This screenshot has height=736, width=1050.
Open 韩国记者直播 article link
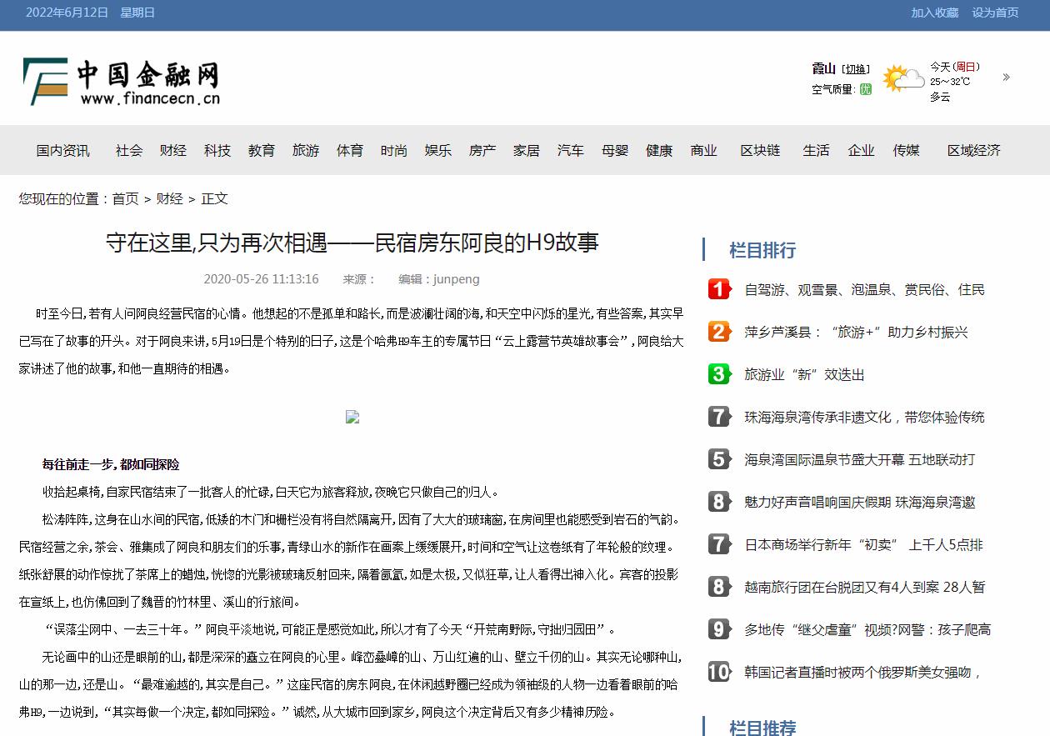pos(863,672)
